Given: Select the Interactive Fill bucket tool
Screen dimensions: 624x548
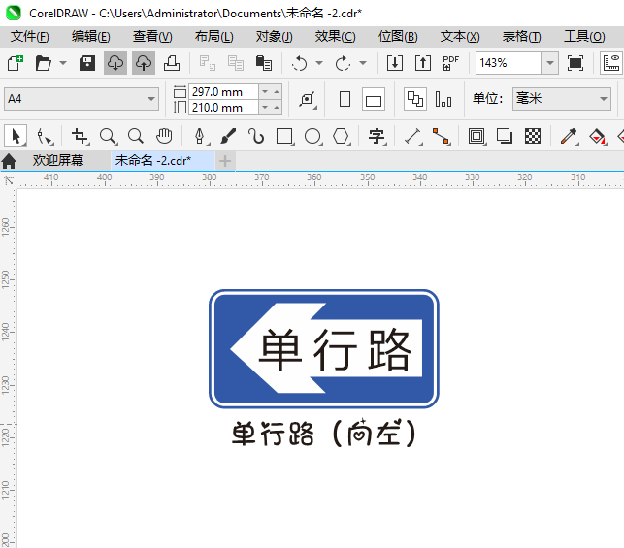Looking at the screenshot, I should point(598,136).
